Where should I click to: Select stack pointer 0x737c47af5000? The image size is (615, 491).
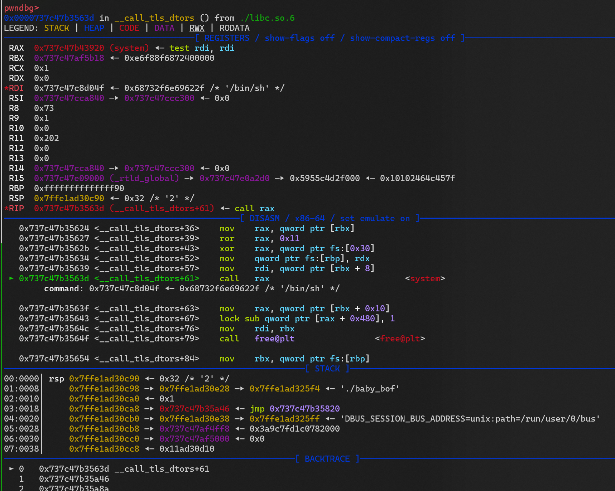[194, 439]
